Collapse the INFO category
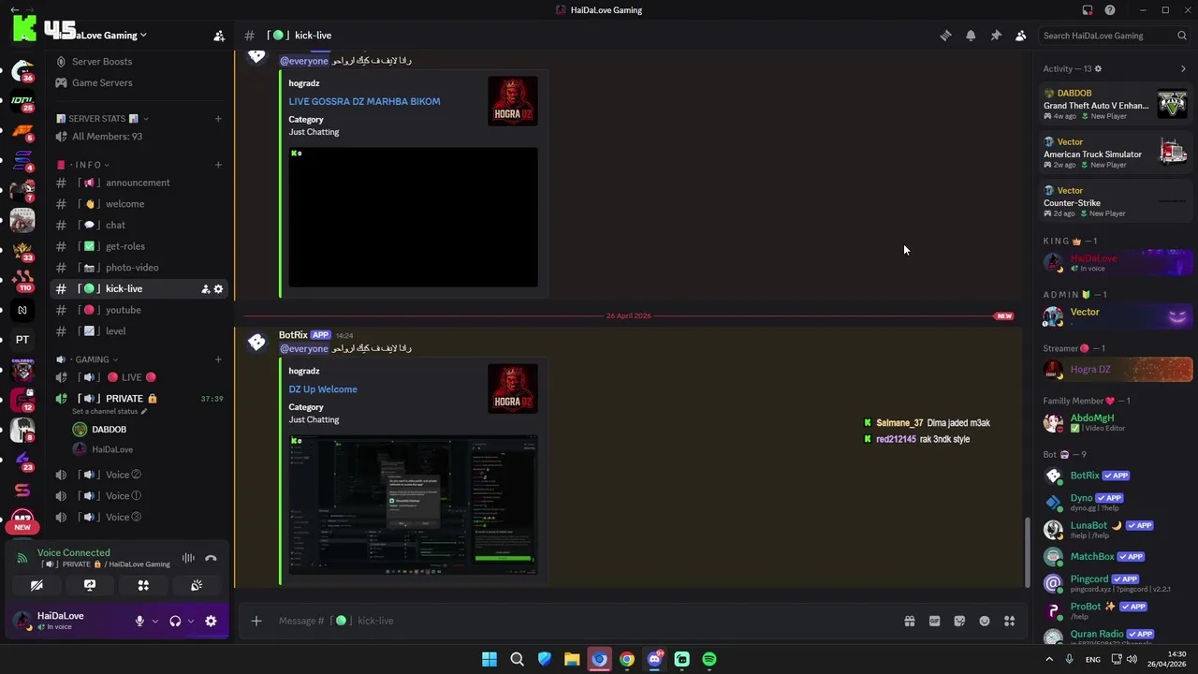The height and width of the screenshot is (674, 1198). (x=83, y=165)
